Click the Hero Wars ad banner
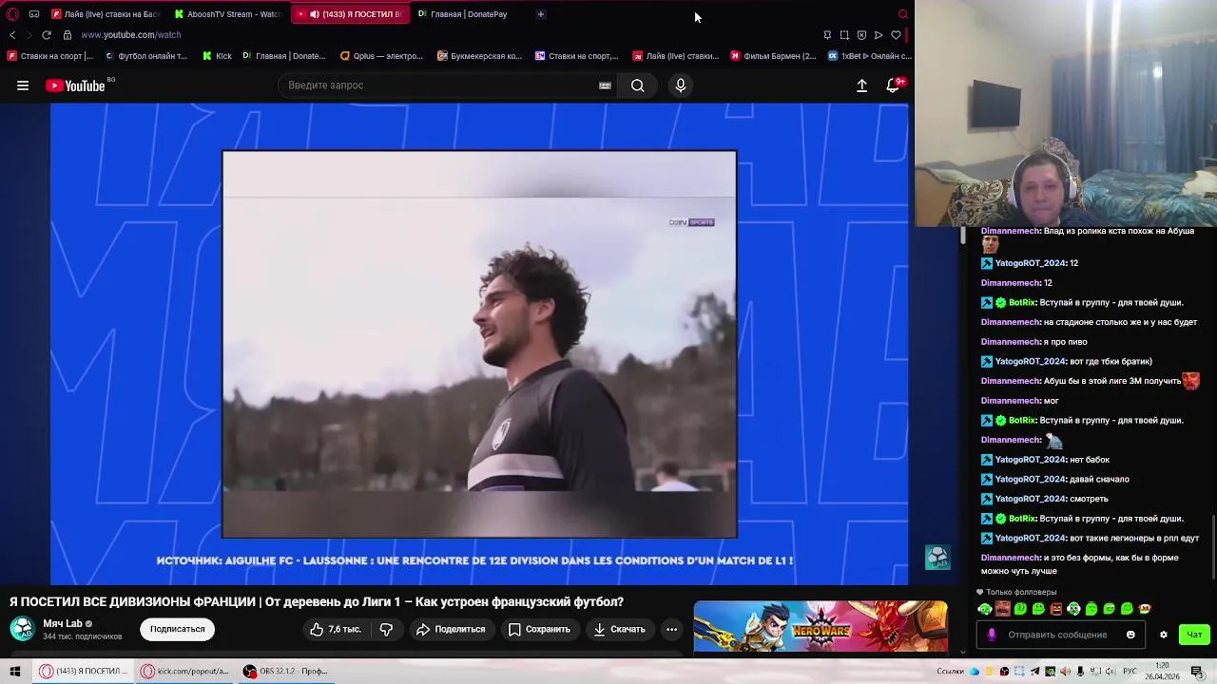The height and width of the screenshot is (684, 1217). tap(821, 627)
